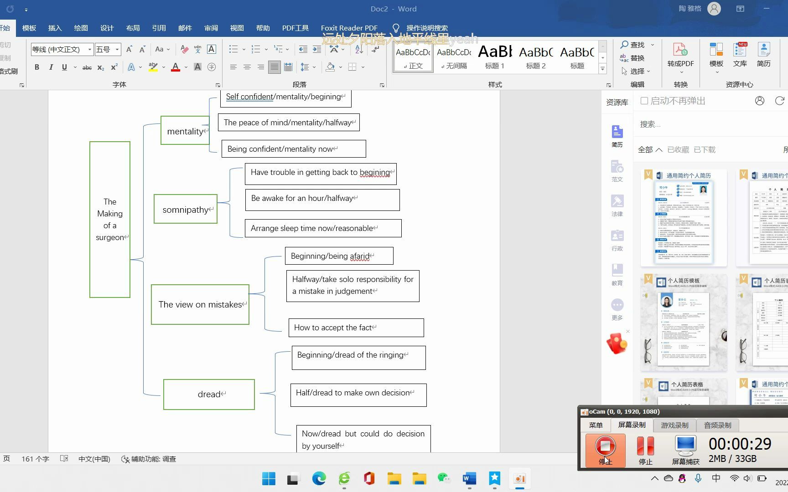The width and height of the screenshot is (788, 492).
Task: Switch oCam to audio recording tab
Action: pos(717,425)
